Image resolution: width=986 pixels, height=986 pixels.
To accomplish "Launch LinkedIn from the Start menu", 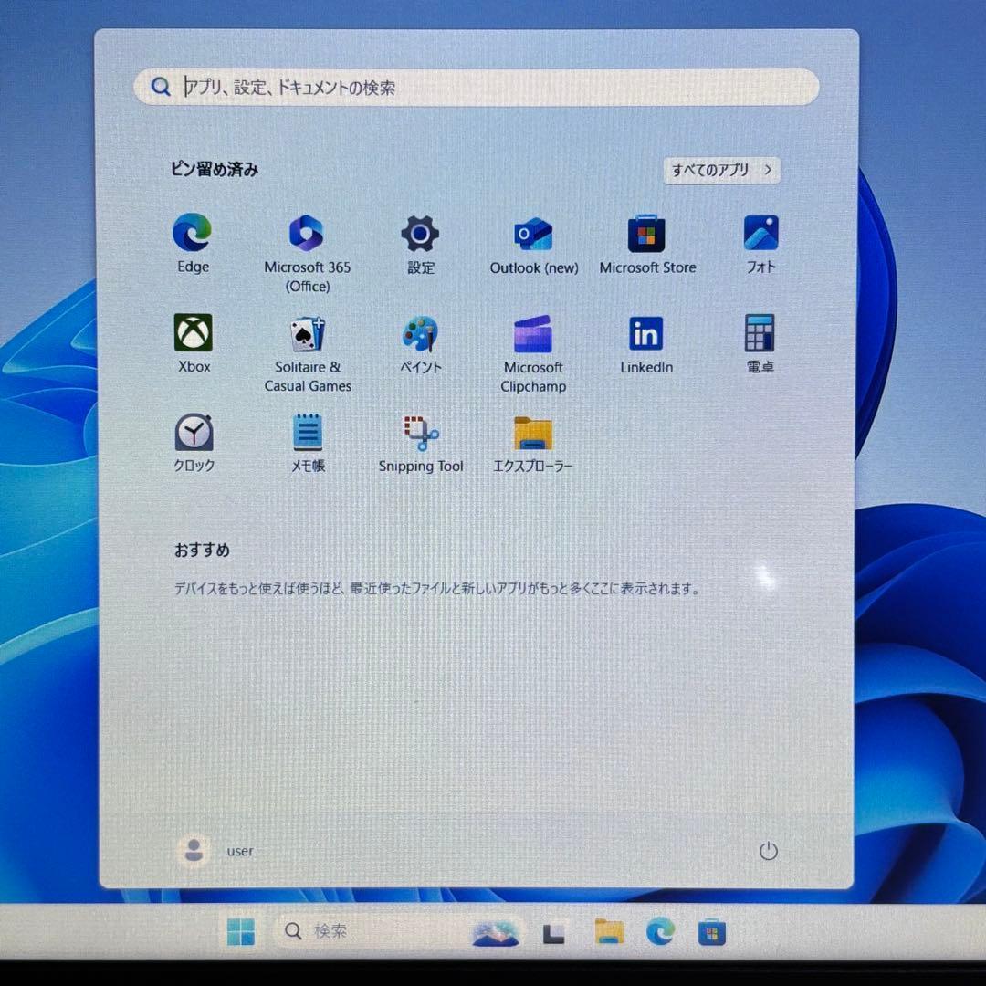I will [646, 332].
